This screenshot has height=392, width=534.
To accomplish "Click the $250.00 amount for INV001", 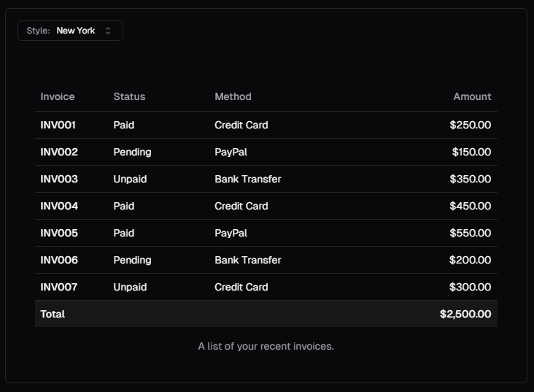I will 471,125.
